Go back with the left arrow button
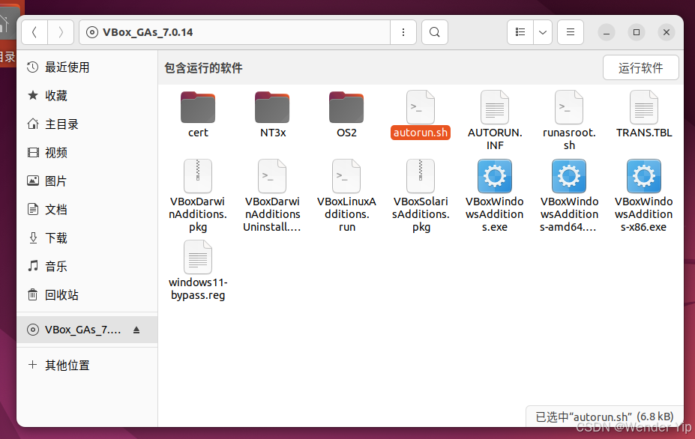695x439 pixels. tap(34, 32)
